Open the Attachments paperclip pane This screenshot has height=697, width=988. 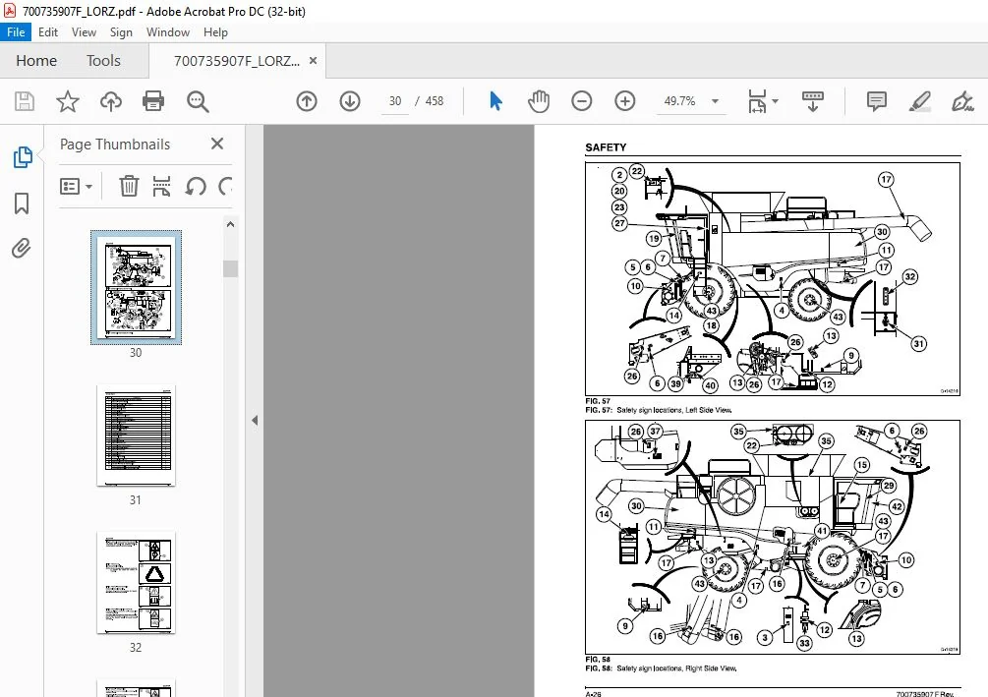pyautogui.click(x=22, y=249)
